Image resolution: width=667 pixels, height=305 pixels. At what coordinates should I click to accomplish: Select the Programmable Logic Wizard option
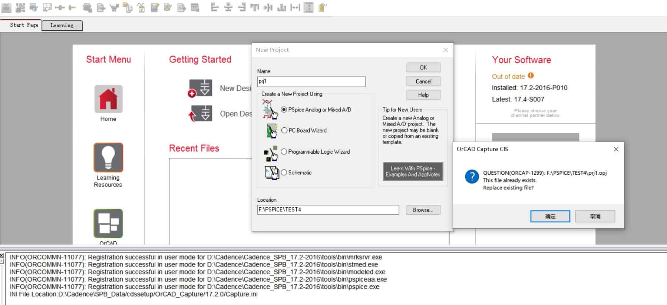pos(284,152)
